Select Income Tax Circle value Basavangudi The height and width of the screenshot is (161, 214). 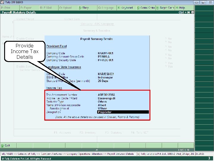click(x=106, y=98)
